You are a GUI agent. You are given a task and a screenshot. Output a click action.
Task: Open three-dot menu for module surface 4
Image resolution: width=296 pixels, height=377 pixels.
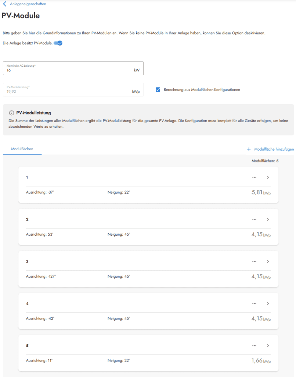(254, 304)
